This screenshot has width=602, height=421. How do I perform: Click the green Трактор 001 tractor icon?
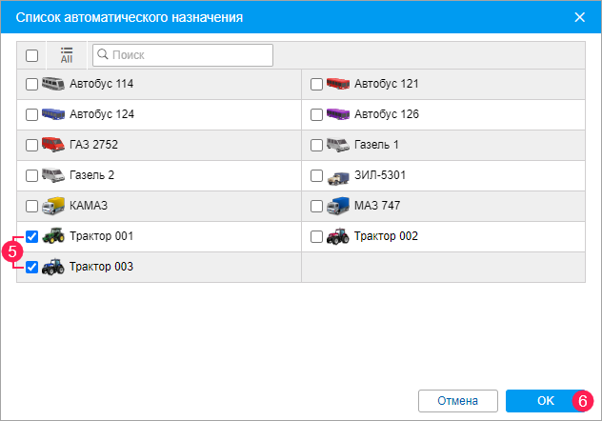point(53,236)
